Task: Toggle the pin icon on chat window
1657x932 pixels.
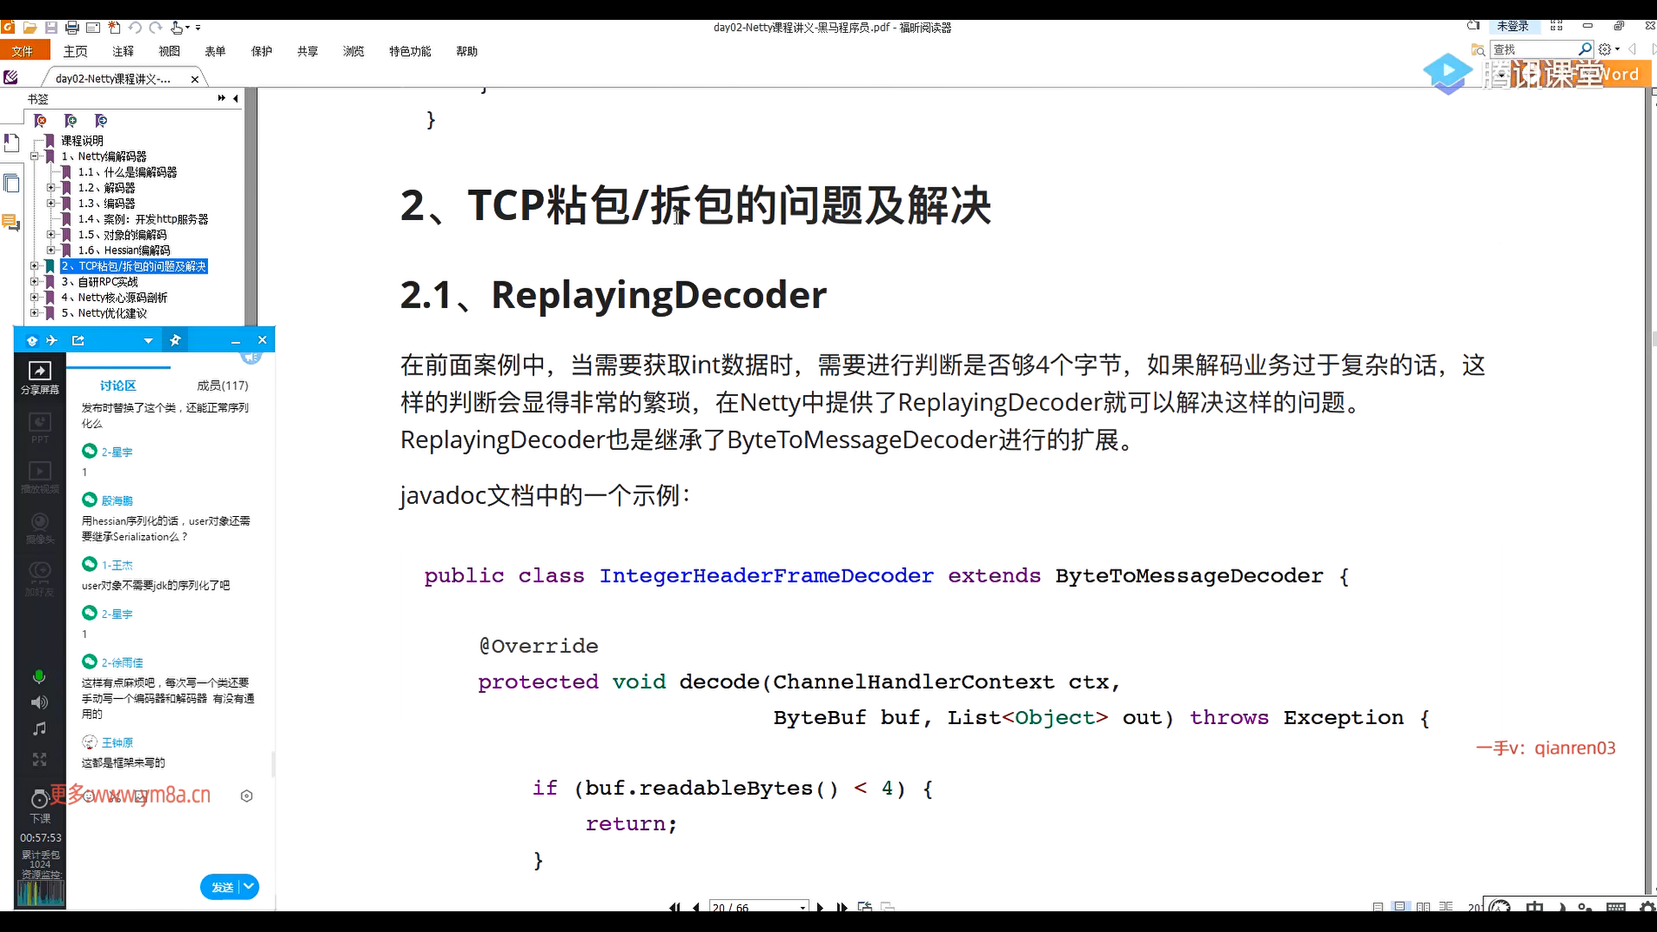Action: 175,340
